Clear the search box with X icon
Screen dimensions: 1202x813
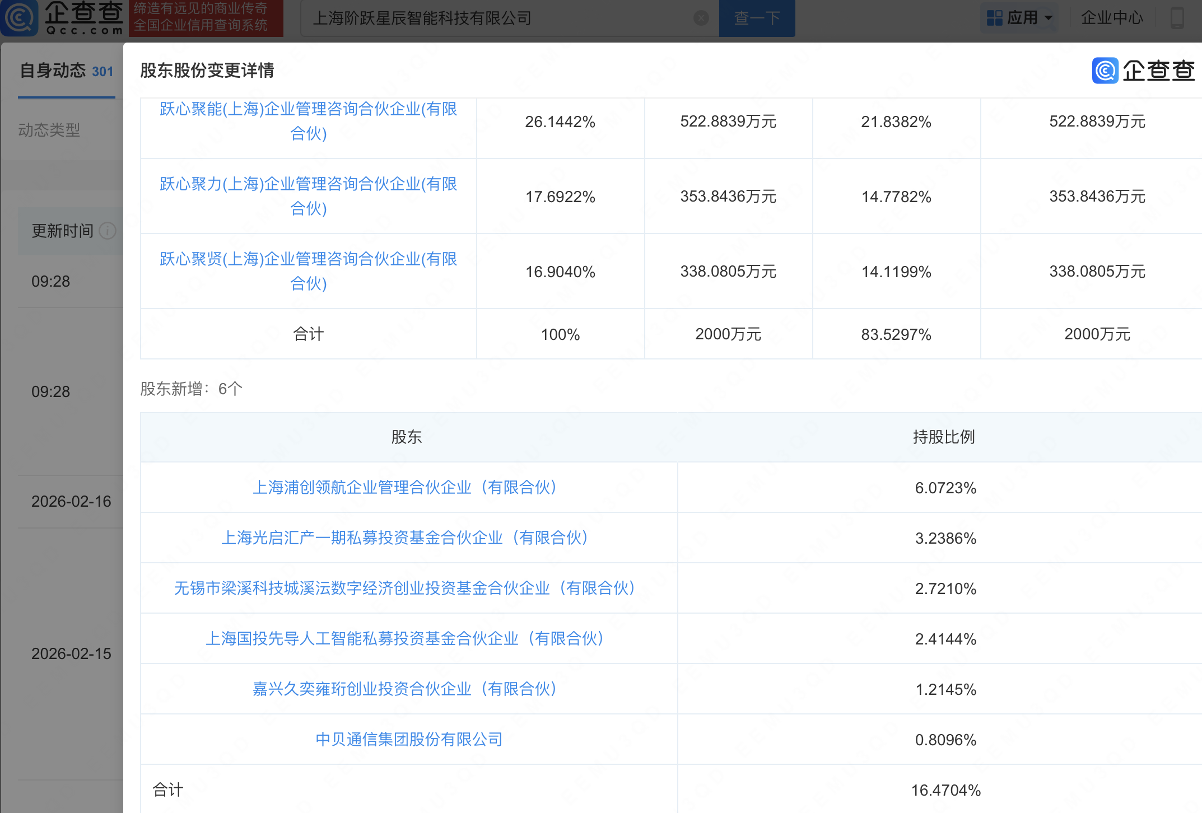pyautogui.click(x=701, y=18)
